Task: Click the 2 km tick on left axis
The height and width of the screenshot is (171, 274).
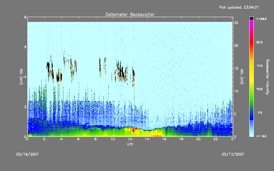Action: 25,107
